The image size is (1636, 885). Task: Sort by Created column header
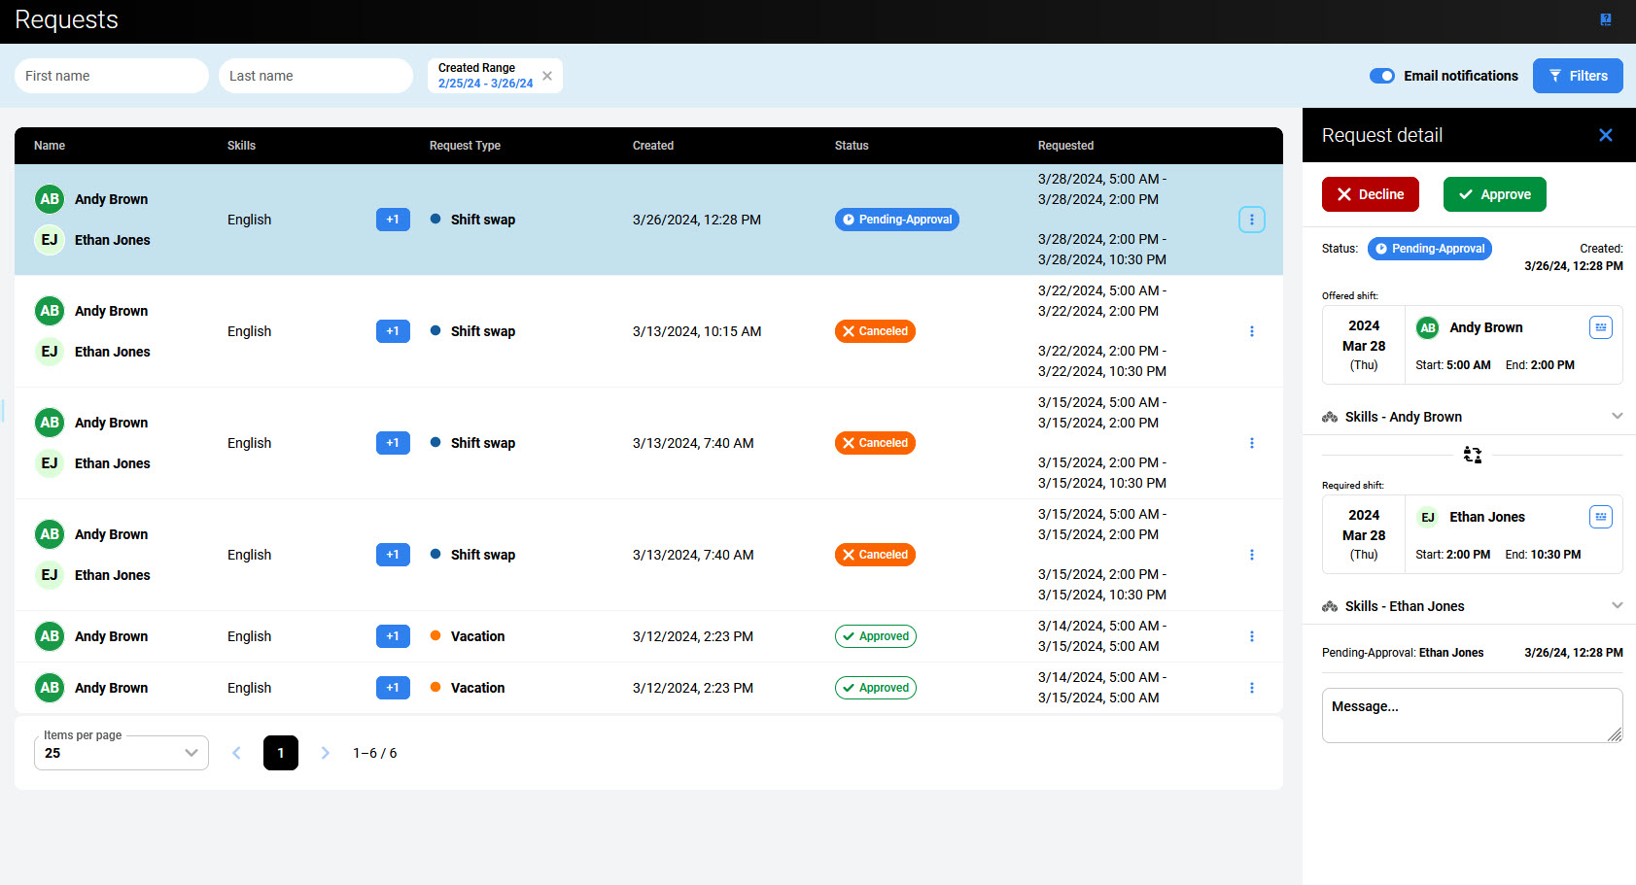653,146
